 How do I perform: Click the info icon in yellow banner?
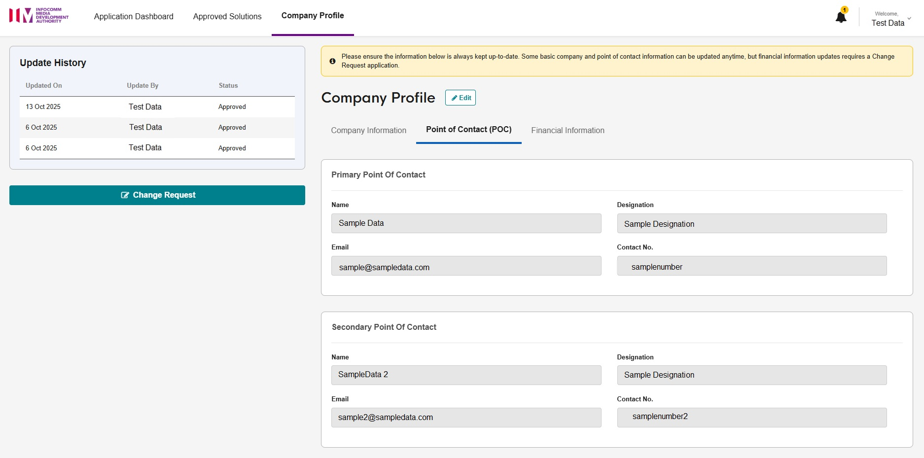[332, 61]
